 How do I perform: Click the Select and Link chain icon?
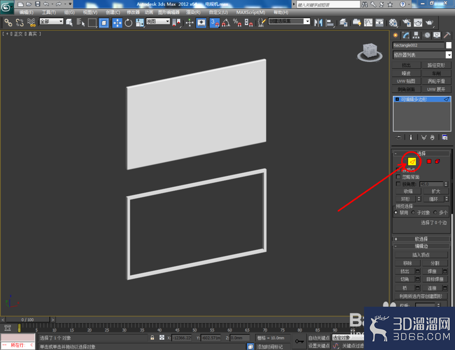pyautogui.click(x=8, y=22)
